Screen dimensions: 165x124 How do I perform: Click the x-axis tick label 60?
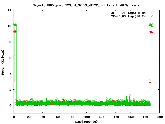tap(58, 117)
